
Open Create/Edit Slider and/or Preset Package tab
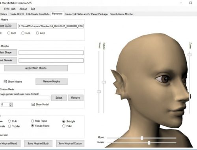click(86, 14)
